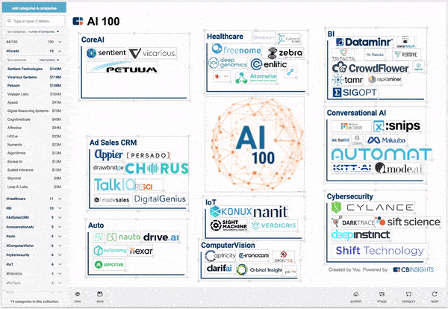Collapse the #CoreAI category
Viewport: 448px width, 309px height.
click(61, 51)
